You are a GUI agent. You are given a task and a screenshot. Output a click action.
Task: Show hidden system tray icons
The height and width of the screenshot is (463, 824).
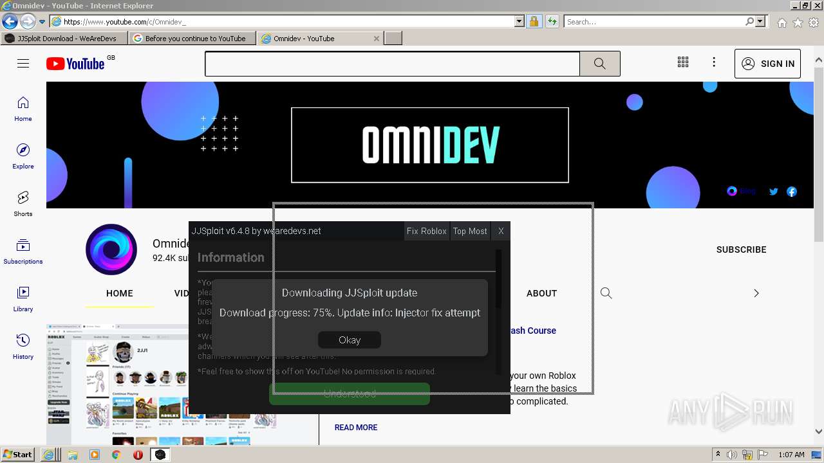(x=718, y=455)
